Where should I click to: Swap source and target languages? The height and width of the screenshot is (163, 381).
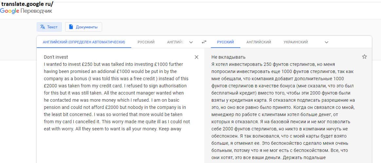click(204, 42)
